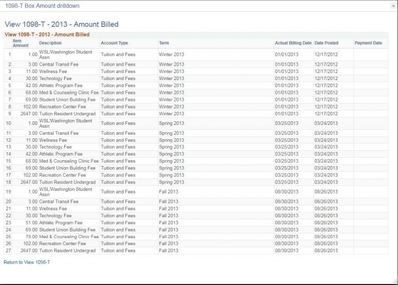Click 12/17/2012 date posted in row 7
The width and height of the screenshot is (398, 285).
click(326, 100)
